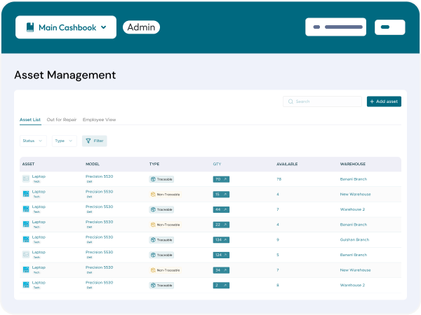421x315 pixels.
Task: Click the Admin badge in the header
Action: [x=141, y=27]
